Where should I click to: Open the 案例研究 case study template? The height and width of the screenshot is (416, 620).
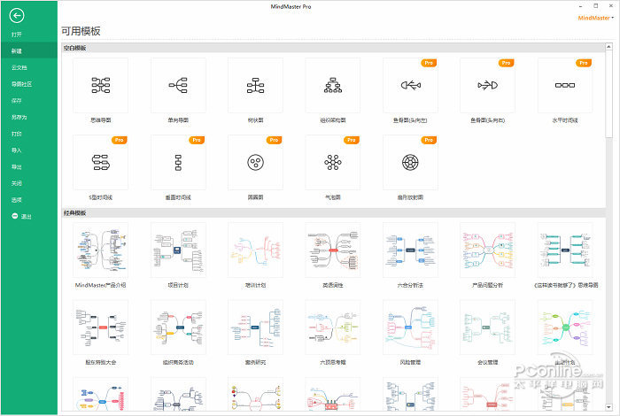[x=255, y=327]
